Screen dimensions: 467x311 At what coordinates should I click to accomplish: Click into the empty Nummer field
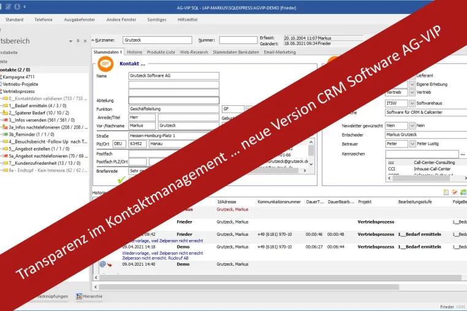tap(238, 40)
